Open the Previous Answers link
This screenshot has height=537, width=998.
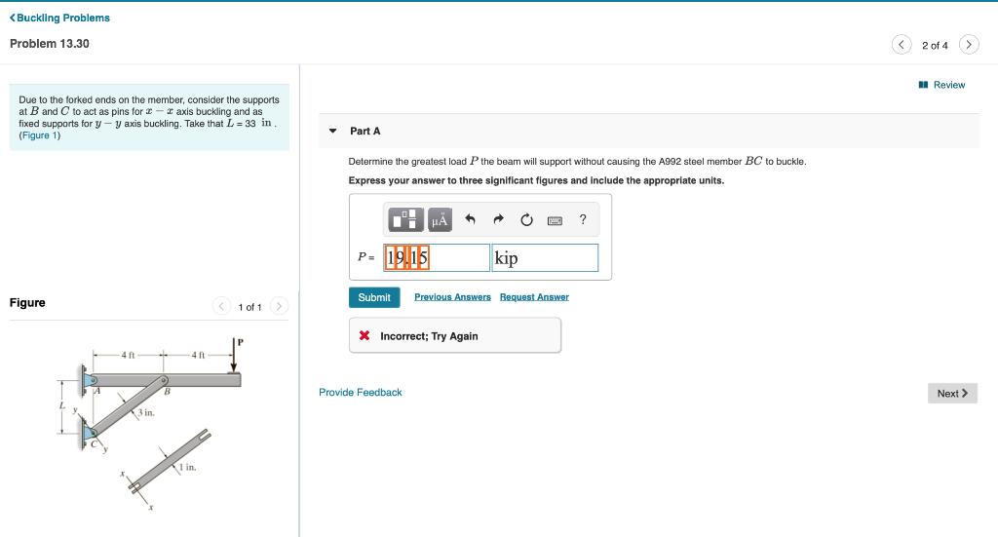tap(452, 297)
